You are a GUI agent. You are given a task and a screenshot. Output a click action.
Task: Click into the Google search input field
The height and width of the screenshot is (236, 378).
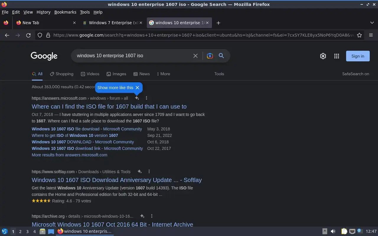pyautogui.click(x=133, y=56)
